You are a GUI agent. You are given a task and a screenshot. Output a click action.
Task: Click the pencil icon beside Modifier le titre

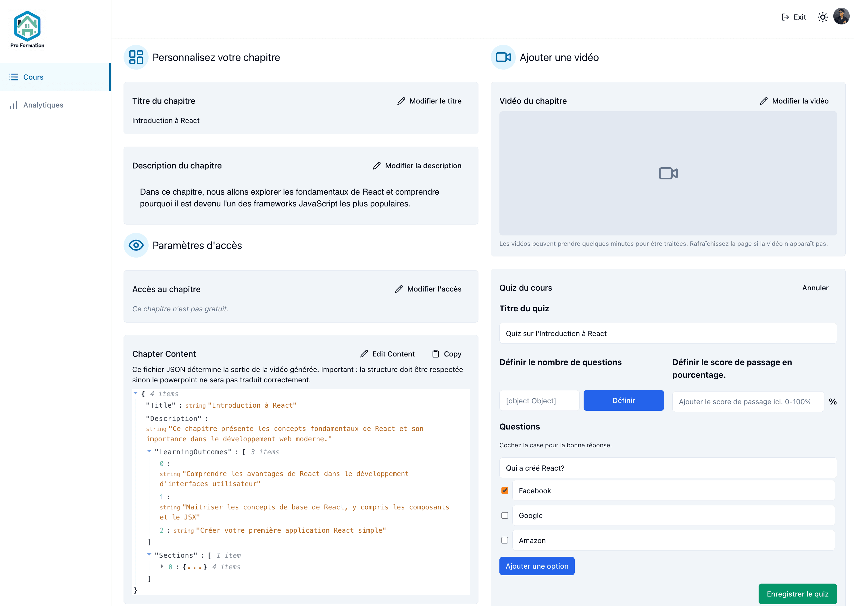click(x=401, y=101)
